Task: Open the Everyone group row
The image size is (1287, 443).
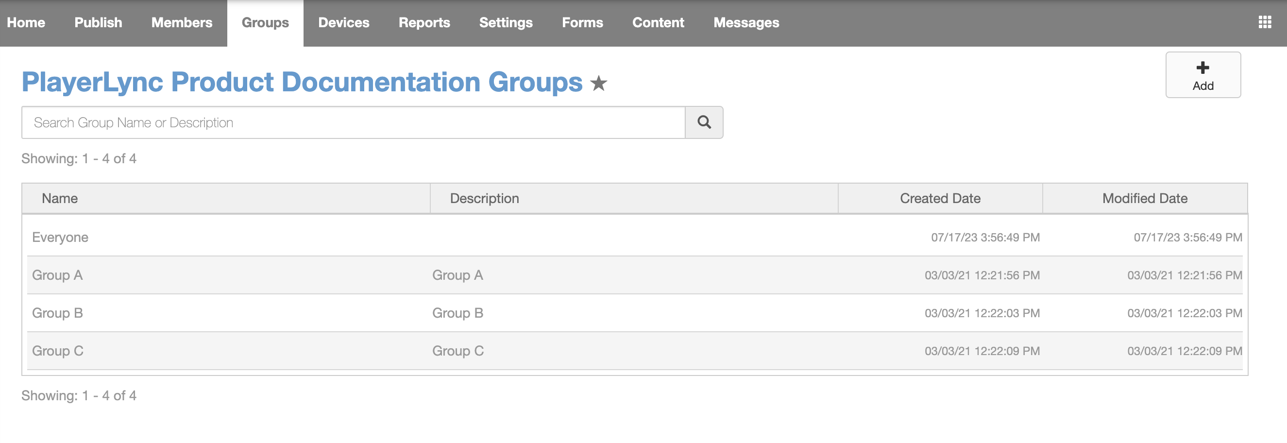Action: click(634, 237)
